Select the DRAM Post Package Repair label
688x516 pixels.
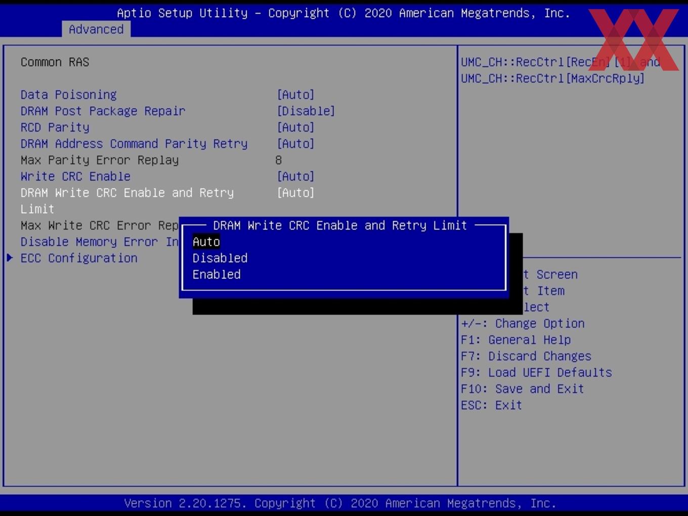(x=103, y=111)
